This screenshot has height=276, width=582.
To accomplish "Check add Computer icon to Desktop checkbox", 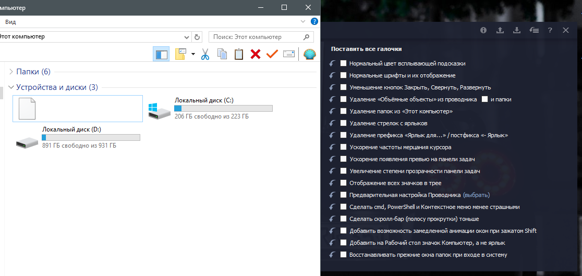I will click(x=344, y=243).
